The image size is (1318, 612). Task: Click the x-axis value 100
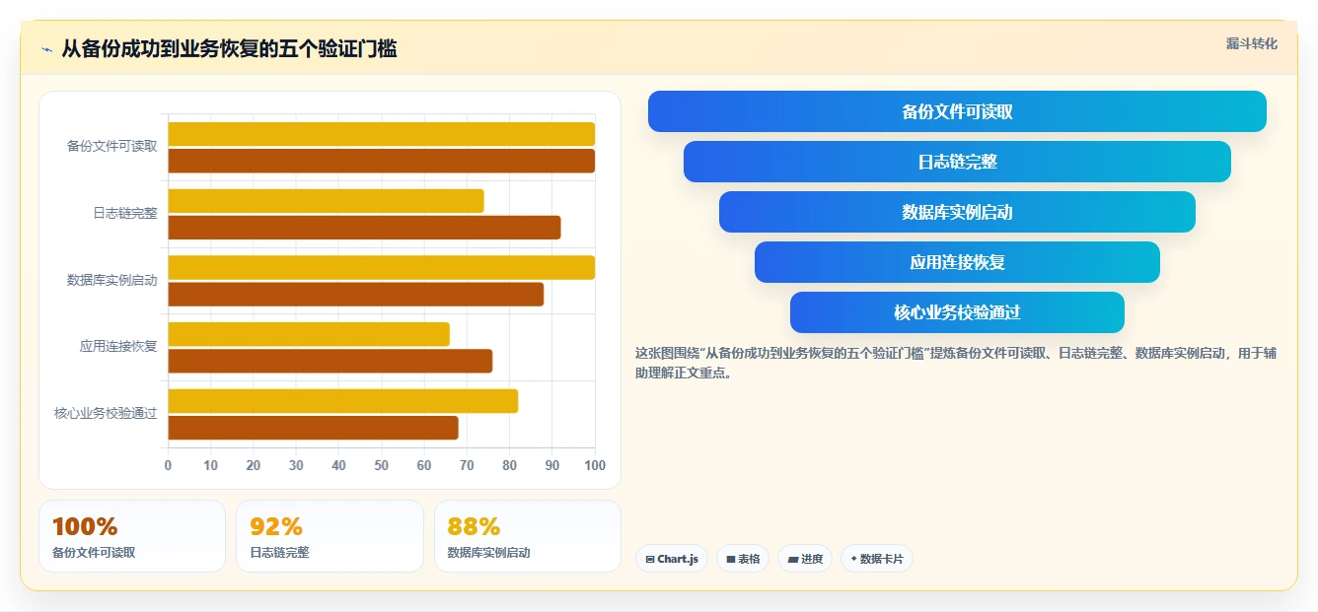point(594,465)
